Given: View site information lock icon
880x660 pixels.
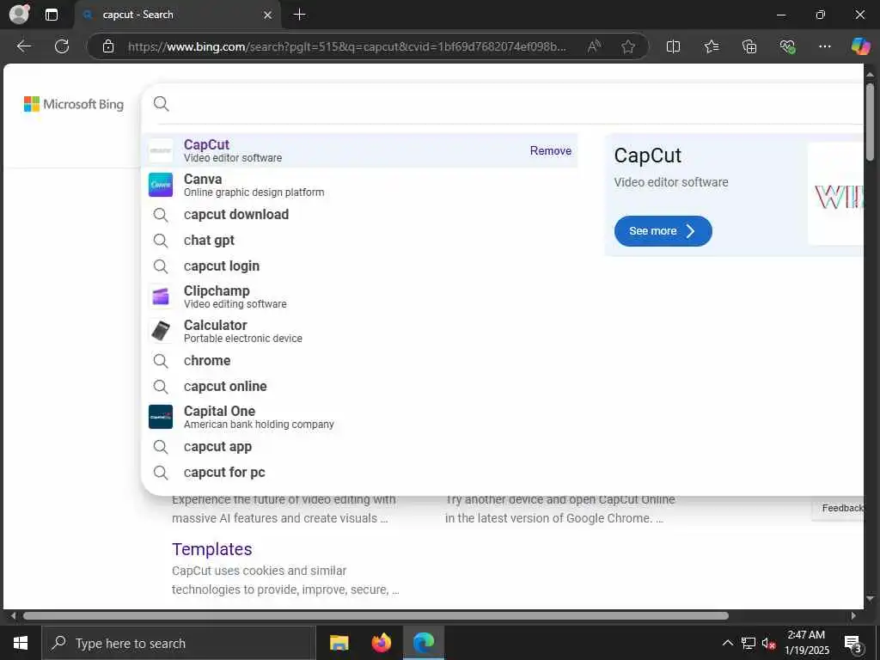Looking at the screenshot, I should pos(108,46).
